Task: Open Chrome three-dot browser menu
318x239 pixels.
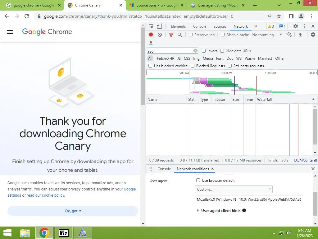Action: click(311, 16)
